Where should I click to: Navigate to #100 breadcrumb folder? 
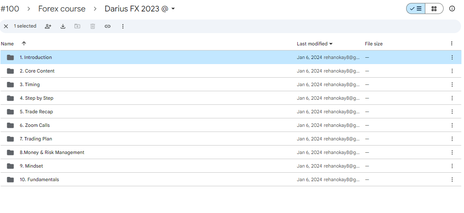[x=10, y=9]
